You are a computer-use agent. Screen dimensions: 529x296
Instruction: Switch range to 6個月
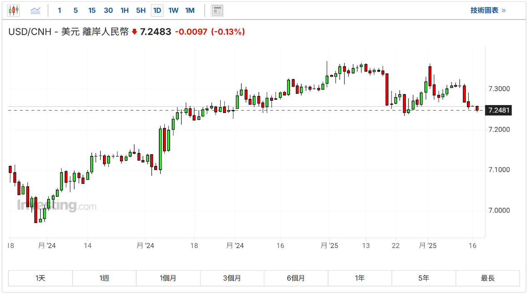point(296,278)
